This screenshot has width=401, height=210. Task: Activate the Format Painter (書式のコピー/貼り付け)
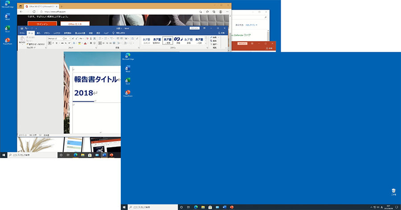36,44
